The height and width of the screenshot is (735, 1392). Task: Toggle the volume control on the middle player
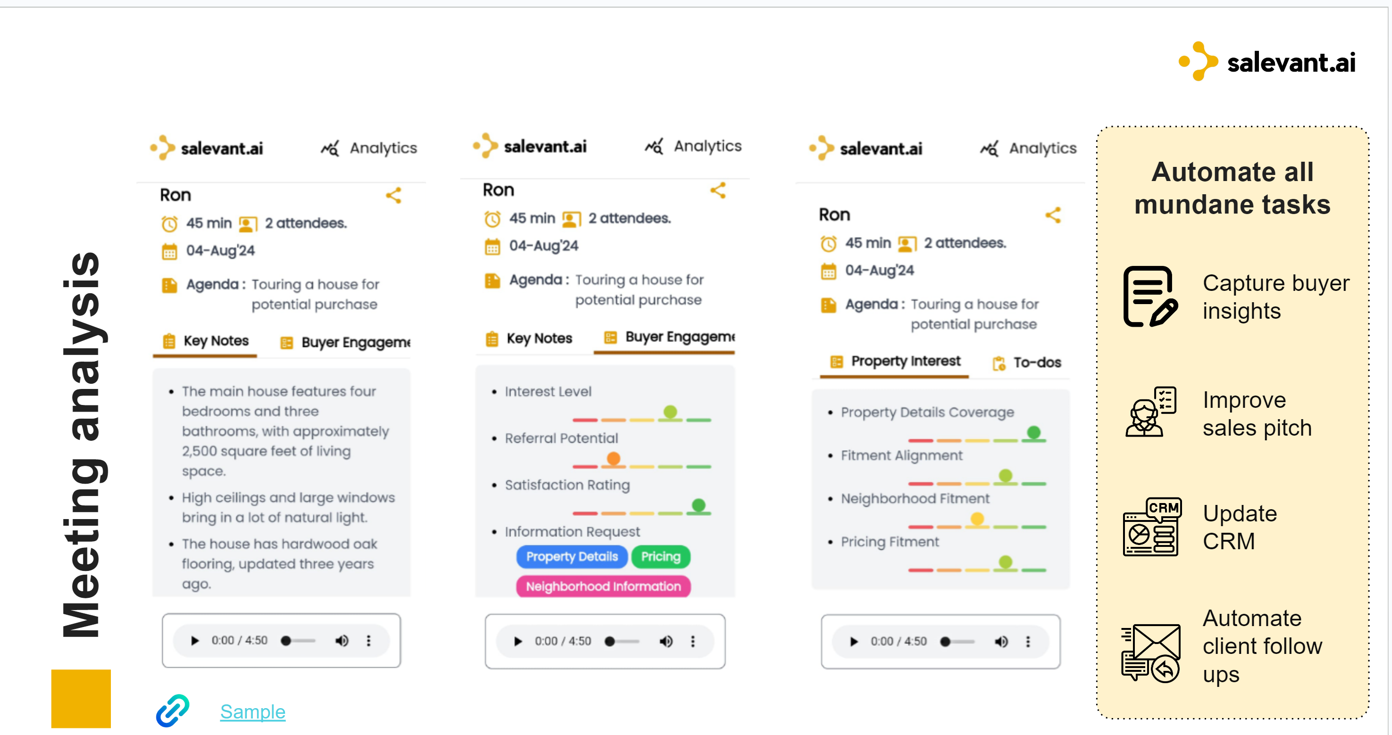click(666, 642)
